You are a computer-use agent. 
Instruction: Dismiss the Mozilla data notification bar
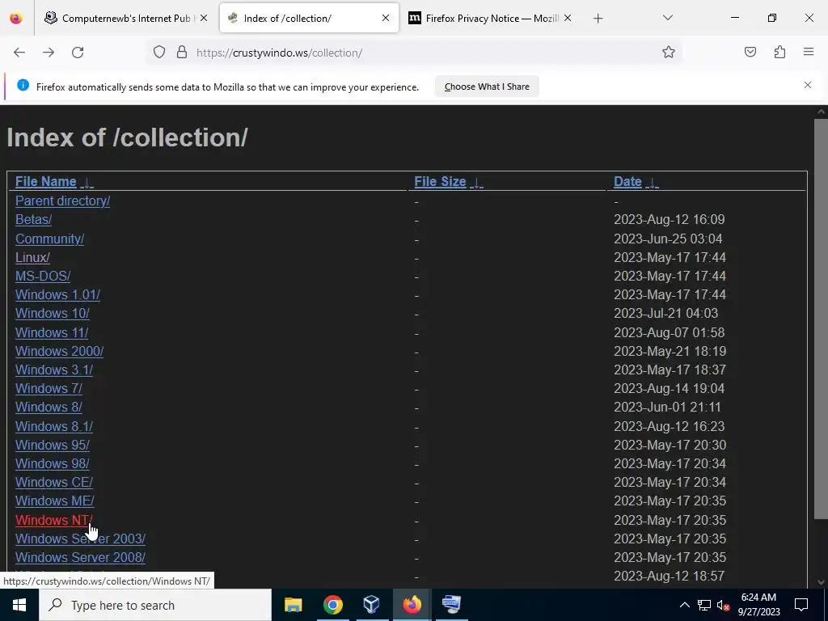(x=808, y=85)
